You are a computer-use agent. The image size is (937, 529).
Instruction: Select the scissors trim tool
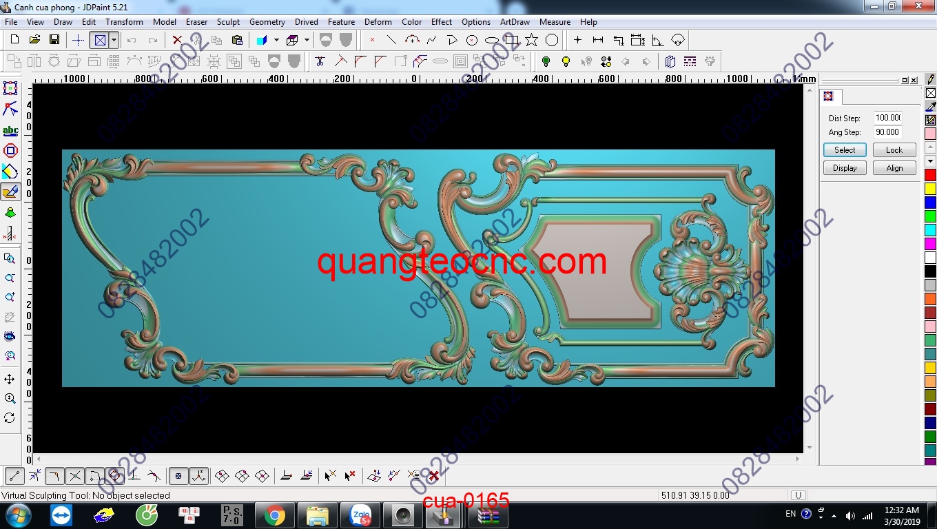319,62
